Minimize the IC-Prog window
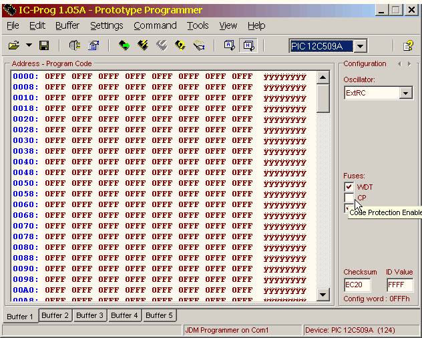This screenshot has width=422, height=338. (381, 10)
